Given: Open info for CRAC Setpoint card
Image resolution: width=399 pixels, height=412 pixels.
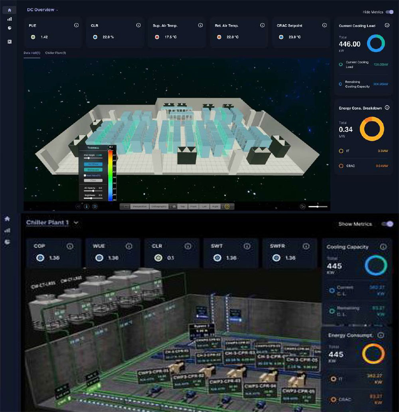Looking at the screenshot, I should click(324, 25).
